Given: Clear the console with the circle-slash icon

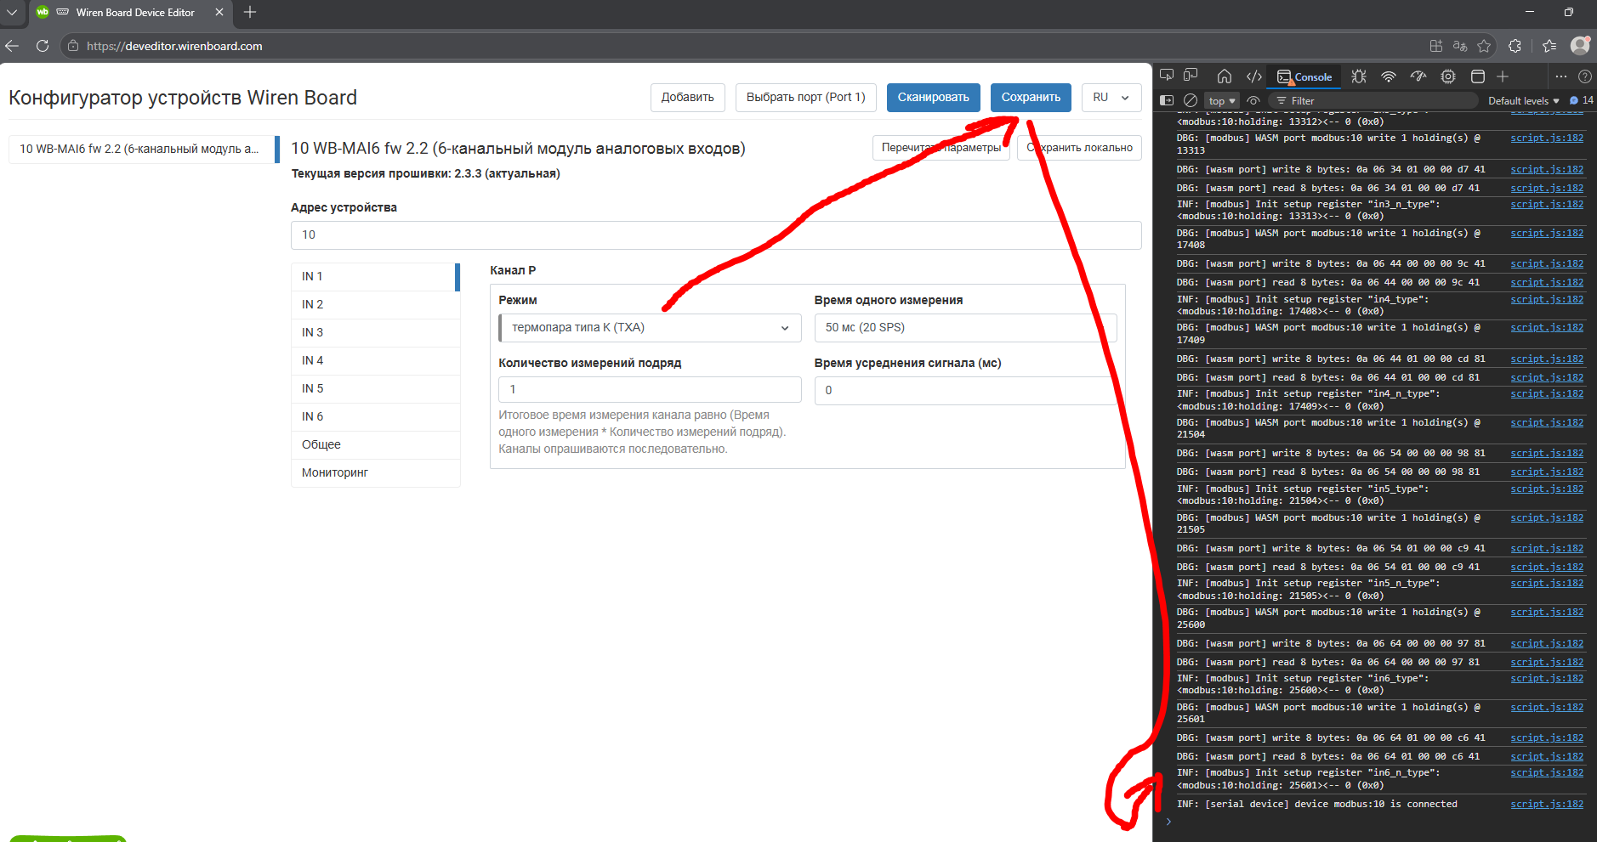Looking at the screenshot, I should 1191,100.
